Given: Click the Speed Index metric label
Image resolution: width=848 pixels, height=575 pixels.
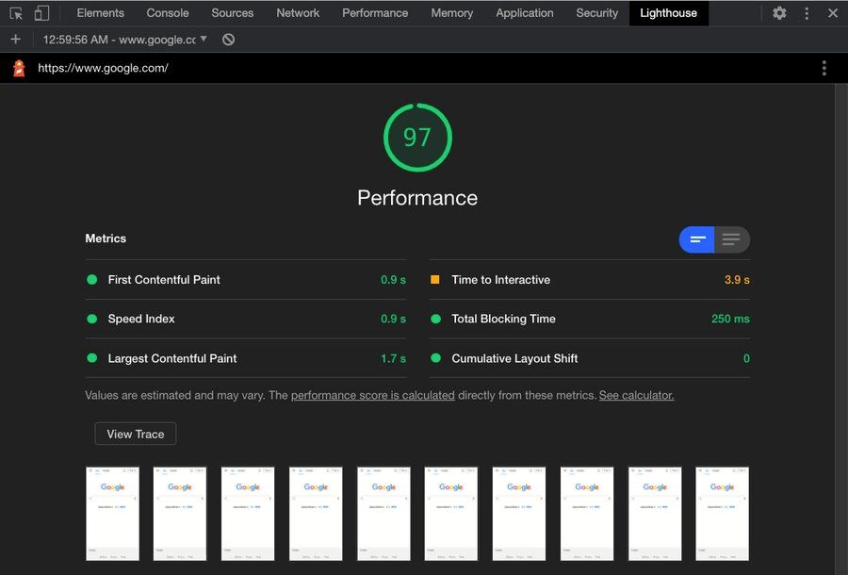Looking at the screenshot, I should click(x=141, y=319).
